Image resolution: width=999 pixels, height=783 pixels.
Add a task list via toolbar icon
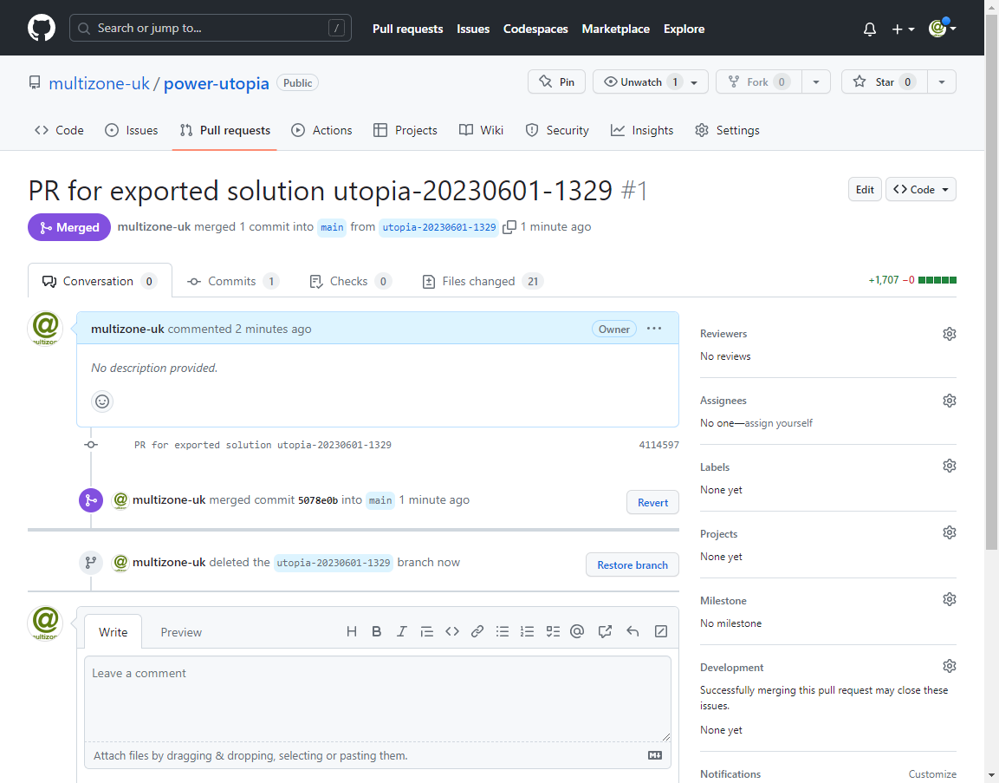[553, 631]
